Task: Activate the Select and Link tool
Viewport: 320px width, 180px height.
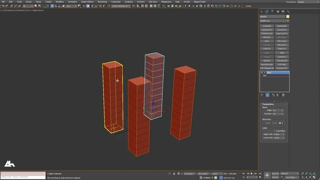Action: [x=11, y=6]
